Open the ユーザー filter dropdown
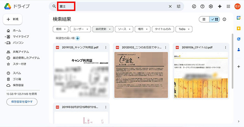 (81, 29)
